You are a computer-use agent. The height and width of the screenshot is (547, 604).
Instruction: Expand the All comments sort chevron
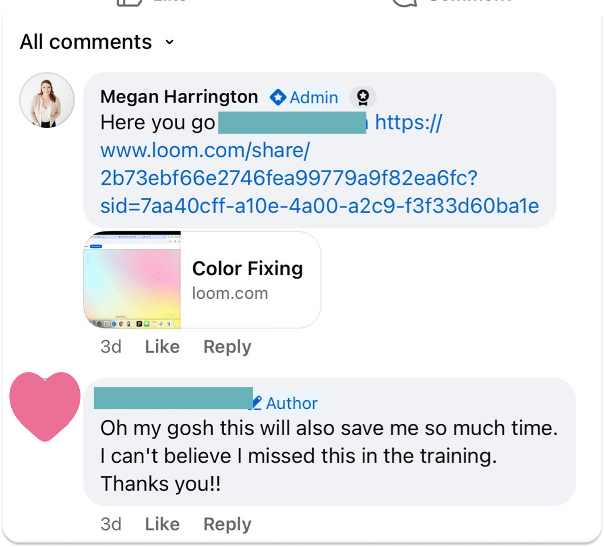point(170,42)
